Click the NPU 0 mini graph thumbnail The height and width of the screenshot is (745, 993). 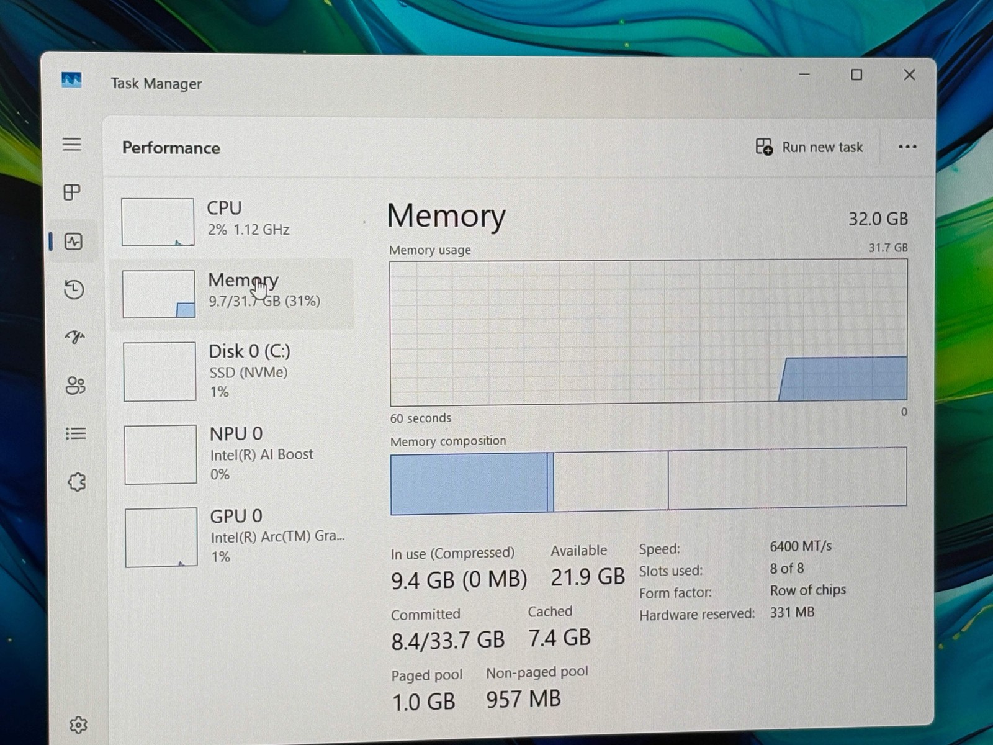pyautogui.click(x=161, y=454)
